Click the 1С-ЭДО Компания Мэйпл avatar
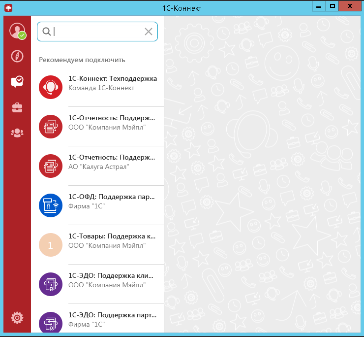Image resolution: width=364 pixels, height=337 pixels. (x=50, y=284)
